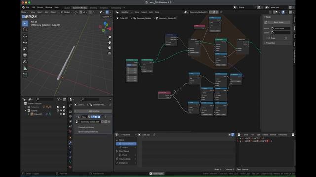Open the Node menu in node editor

pos(157,12)
